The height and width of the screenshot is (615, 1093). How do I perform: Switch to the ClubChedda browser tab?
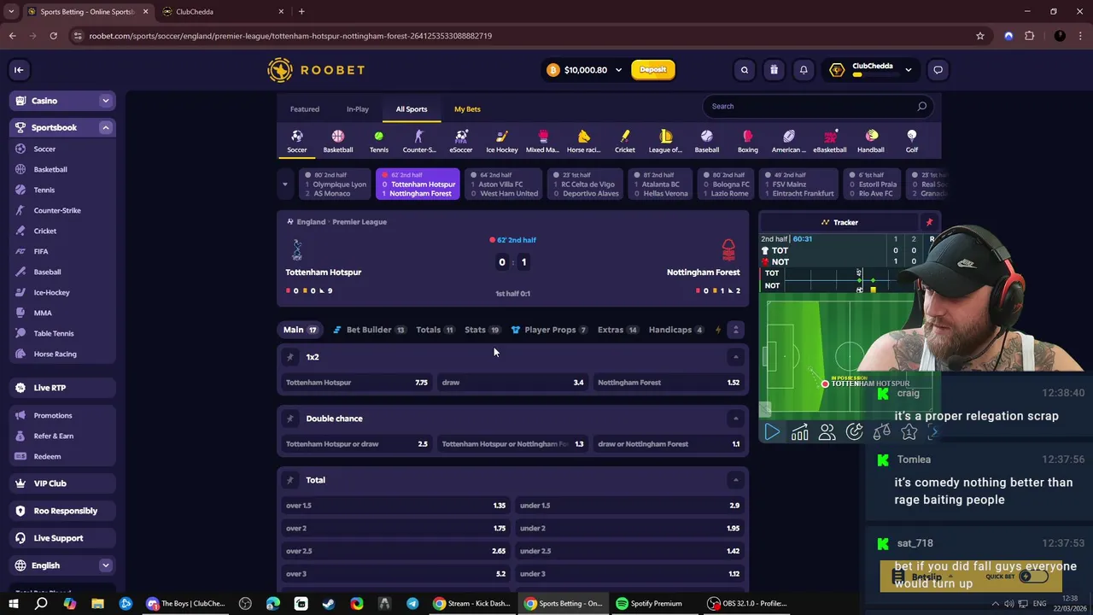[x=222, y=12]
